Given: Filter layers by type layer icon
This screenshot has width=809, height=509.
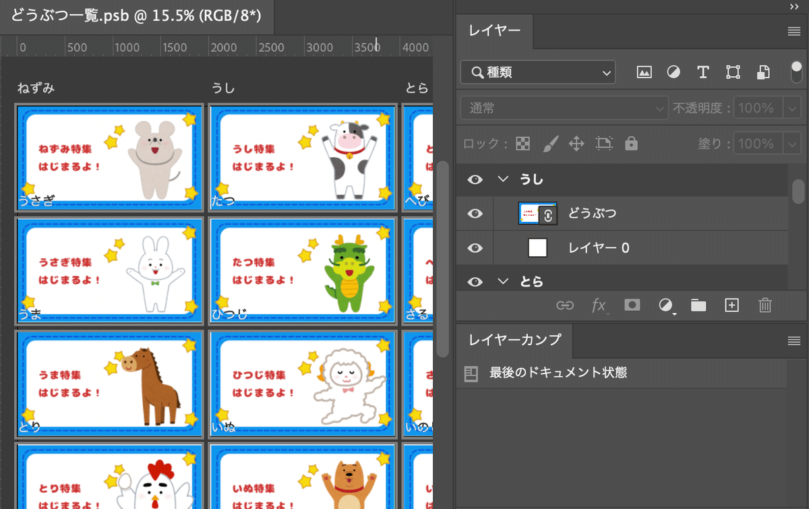Looking at the screenshot, I should coord(703,72).
